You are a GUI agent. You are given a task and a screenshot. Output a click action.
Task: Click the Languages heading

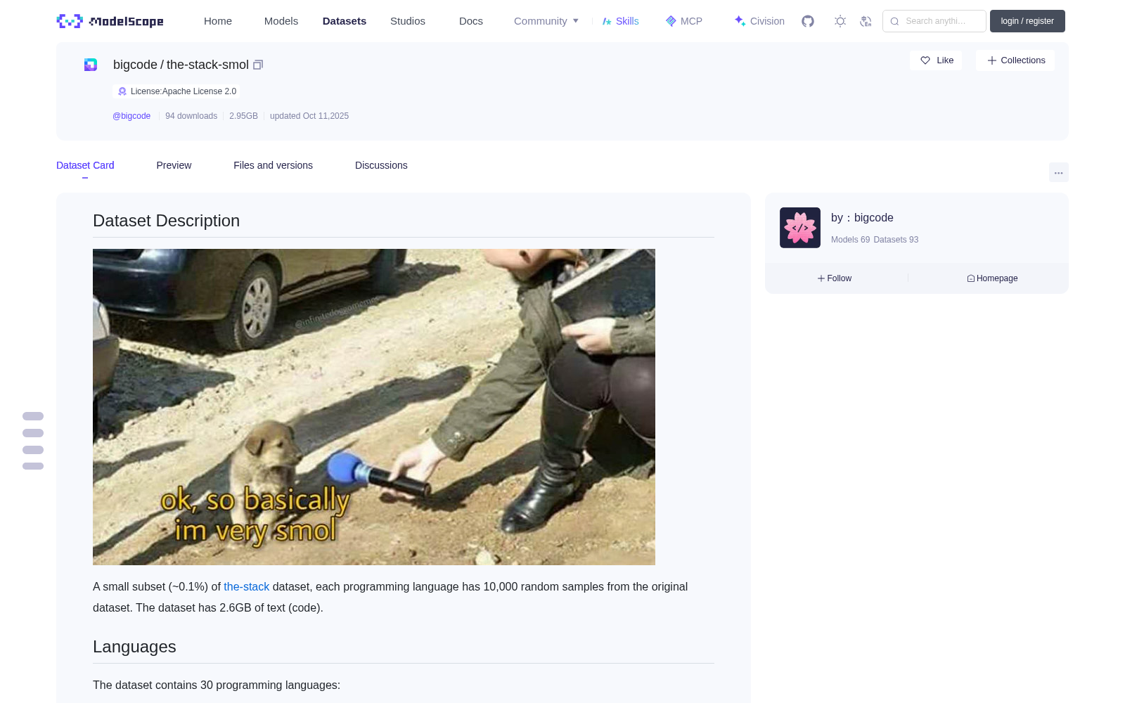134,647
